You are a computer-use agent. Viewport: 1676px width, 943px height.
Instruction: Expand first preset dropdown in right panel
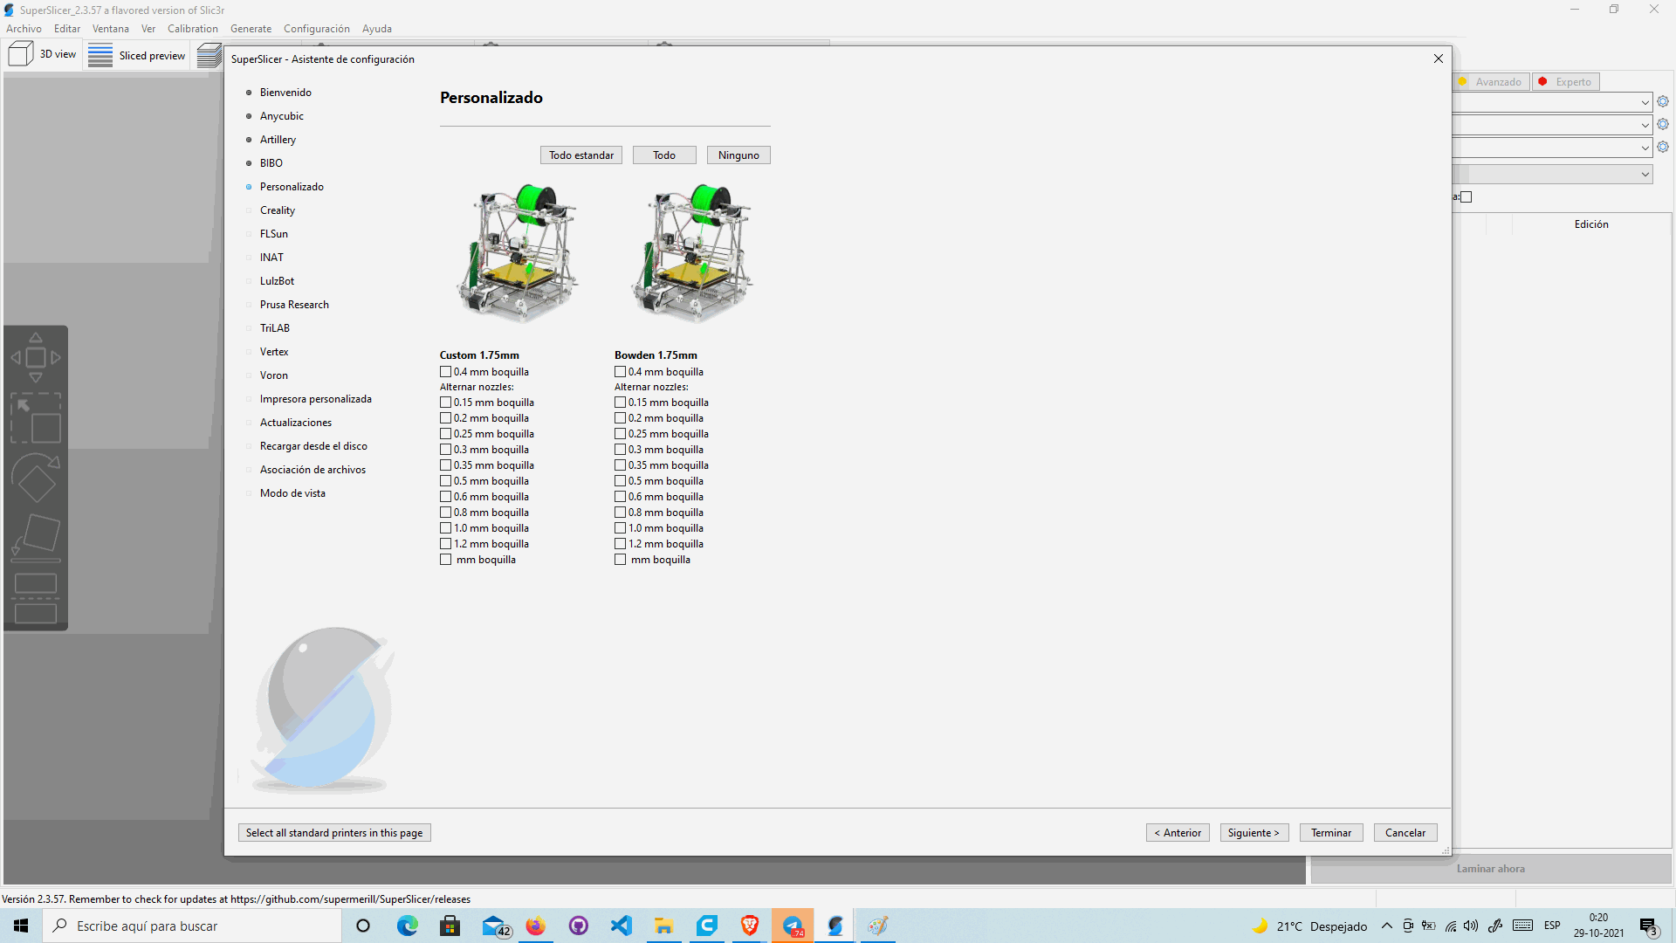coord(1645,102)
